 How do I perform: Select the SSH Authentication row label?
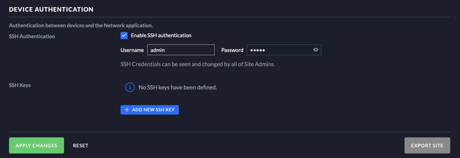pos(32,36)
